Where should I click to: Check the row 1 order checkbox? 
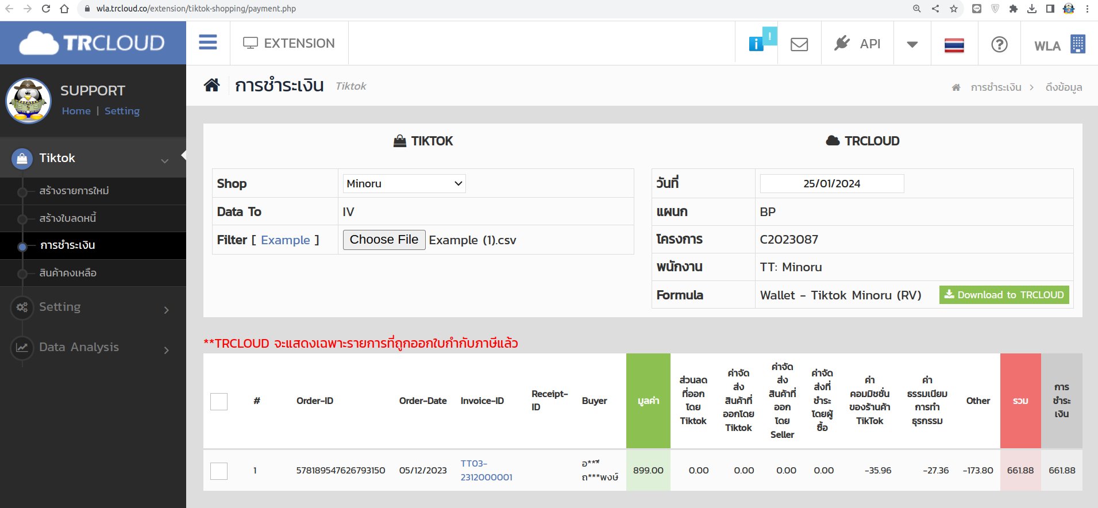coord(219,471)
